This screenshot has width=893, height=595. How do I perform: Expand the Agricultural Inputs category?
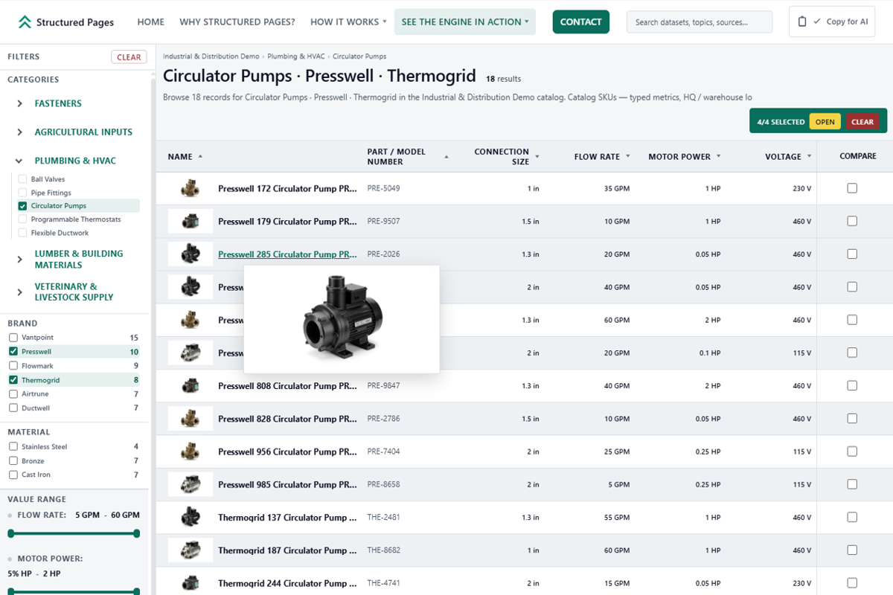pyautogui.click(x=20, y=132)
